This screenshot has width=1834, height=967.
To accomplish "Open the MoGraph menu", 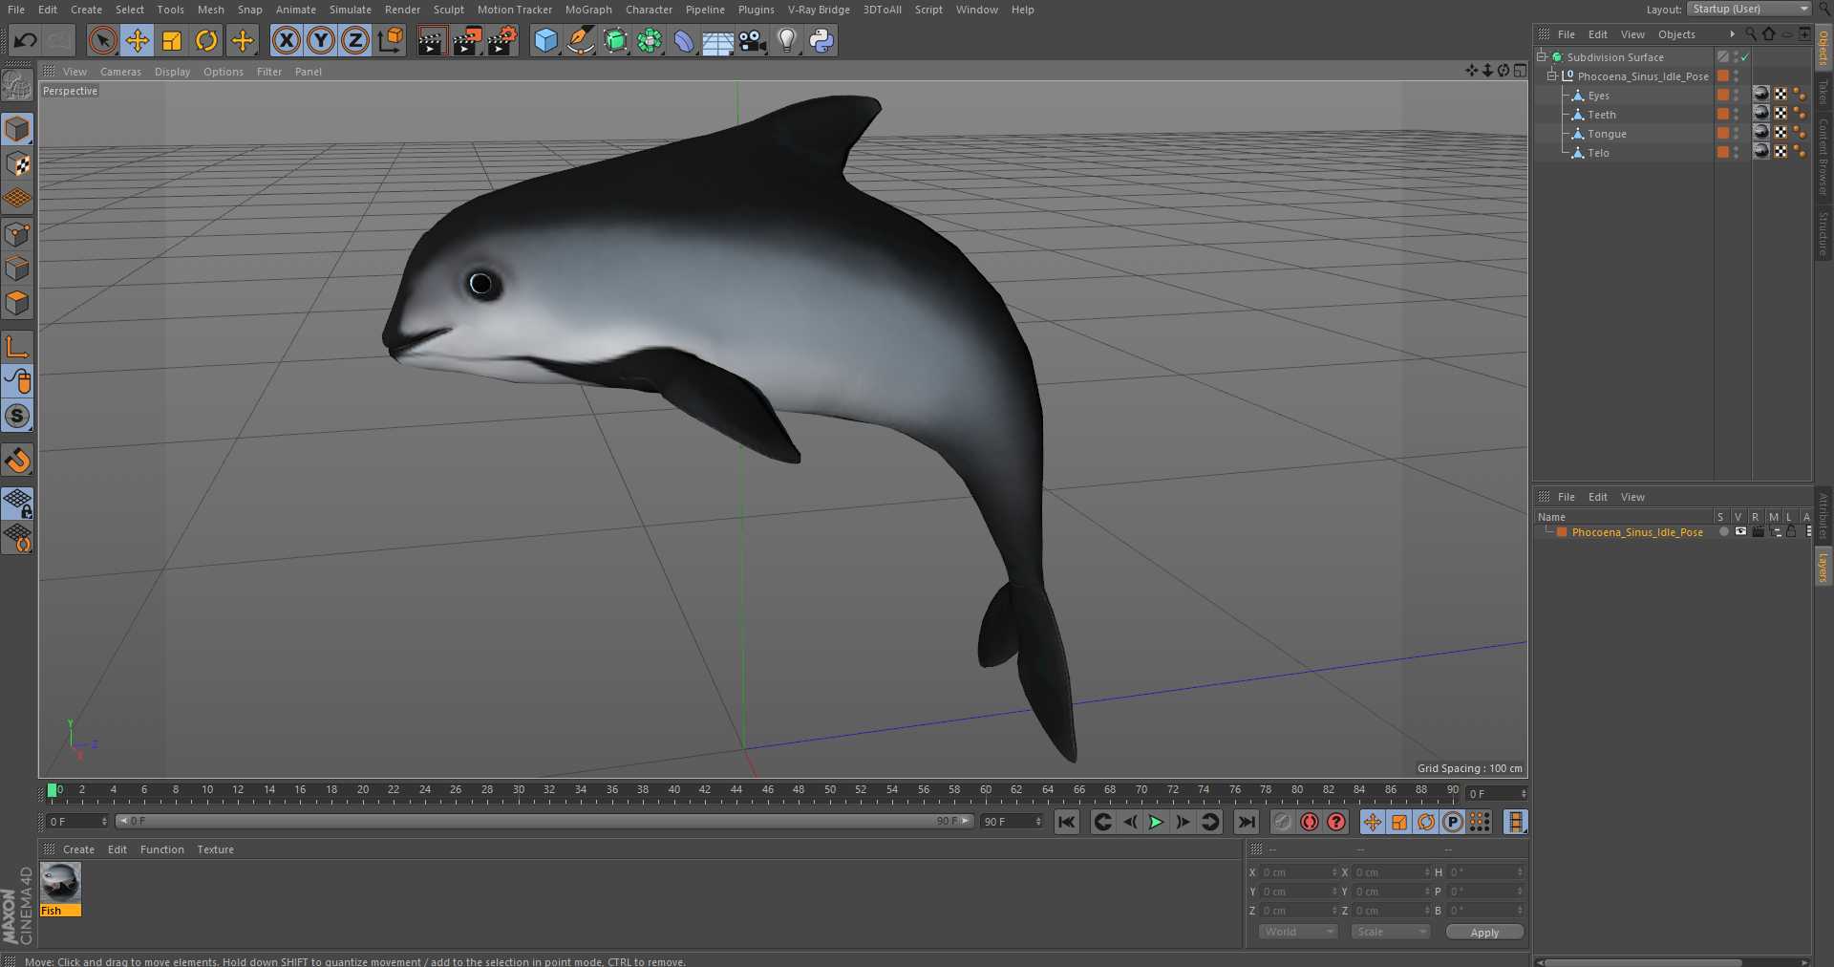I will [588, 10].
